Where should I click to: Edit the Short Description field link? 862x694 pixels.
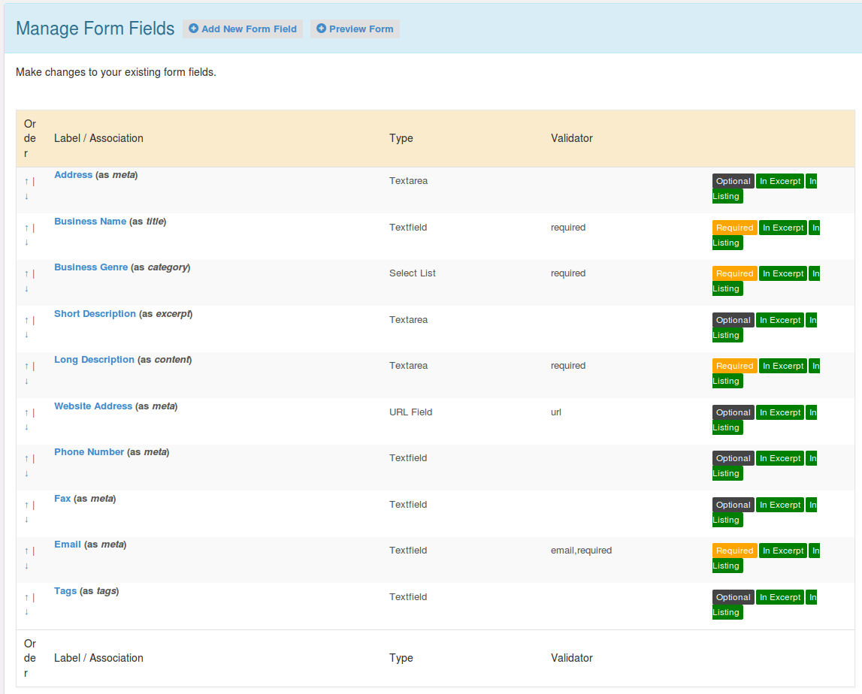[95, 314]
